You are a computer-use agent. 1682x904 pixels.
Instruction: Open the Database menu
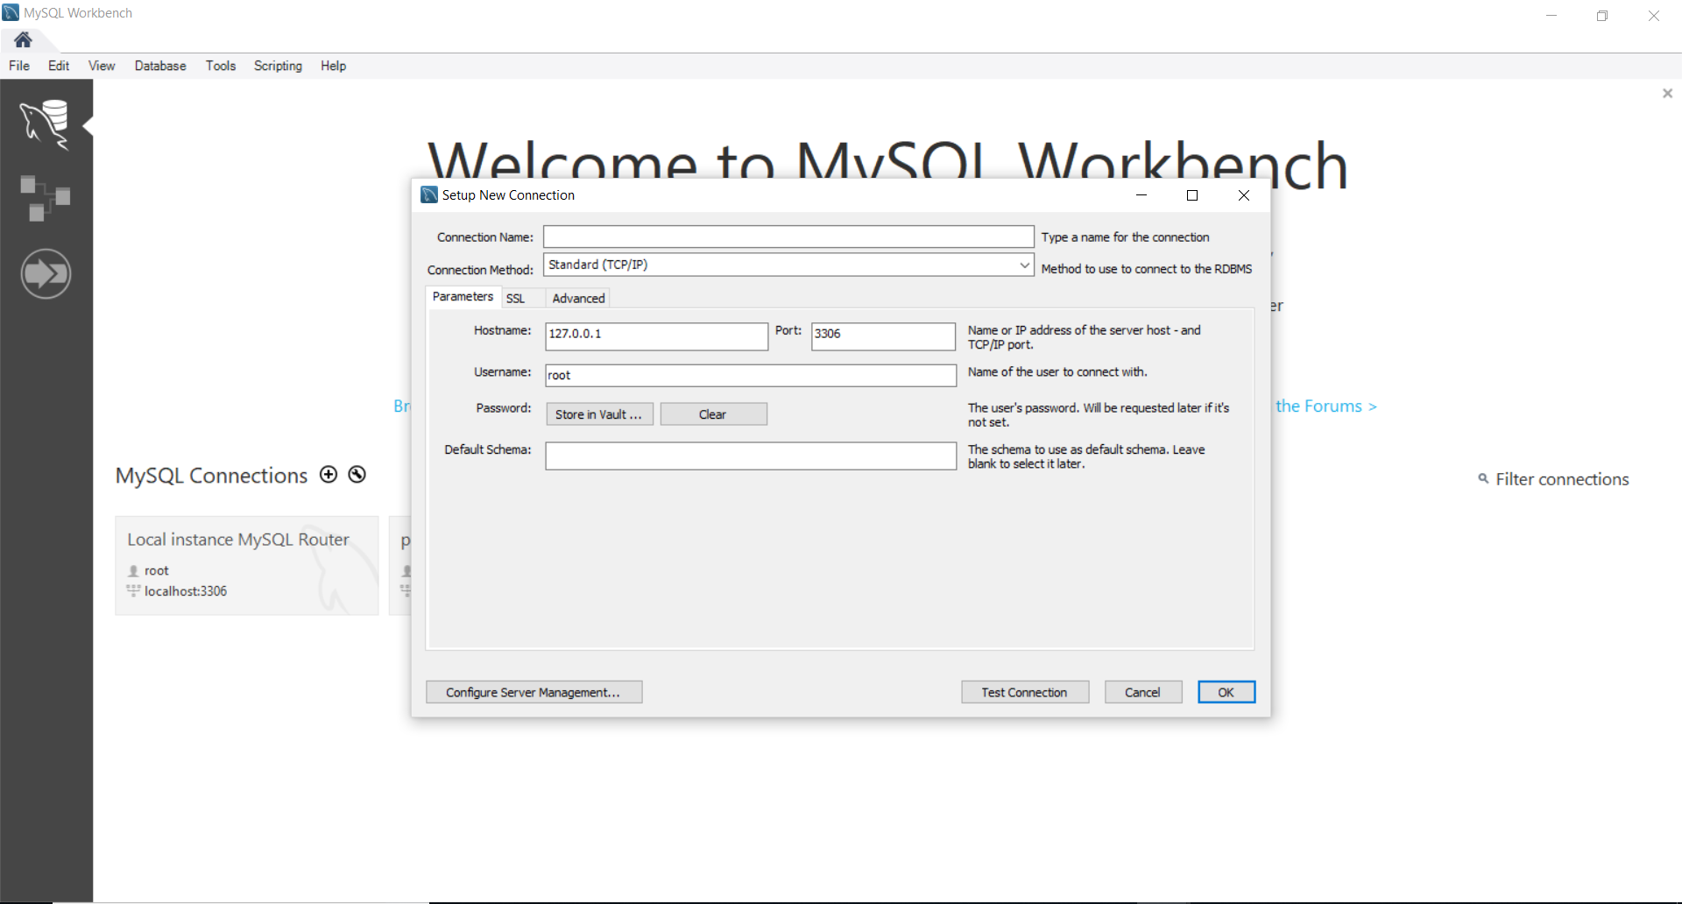click(160, 66)
